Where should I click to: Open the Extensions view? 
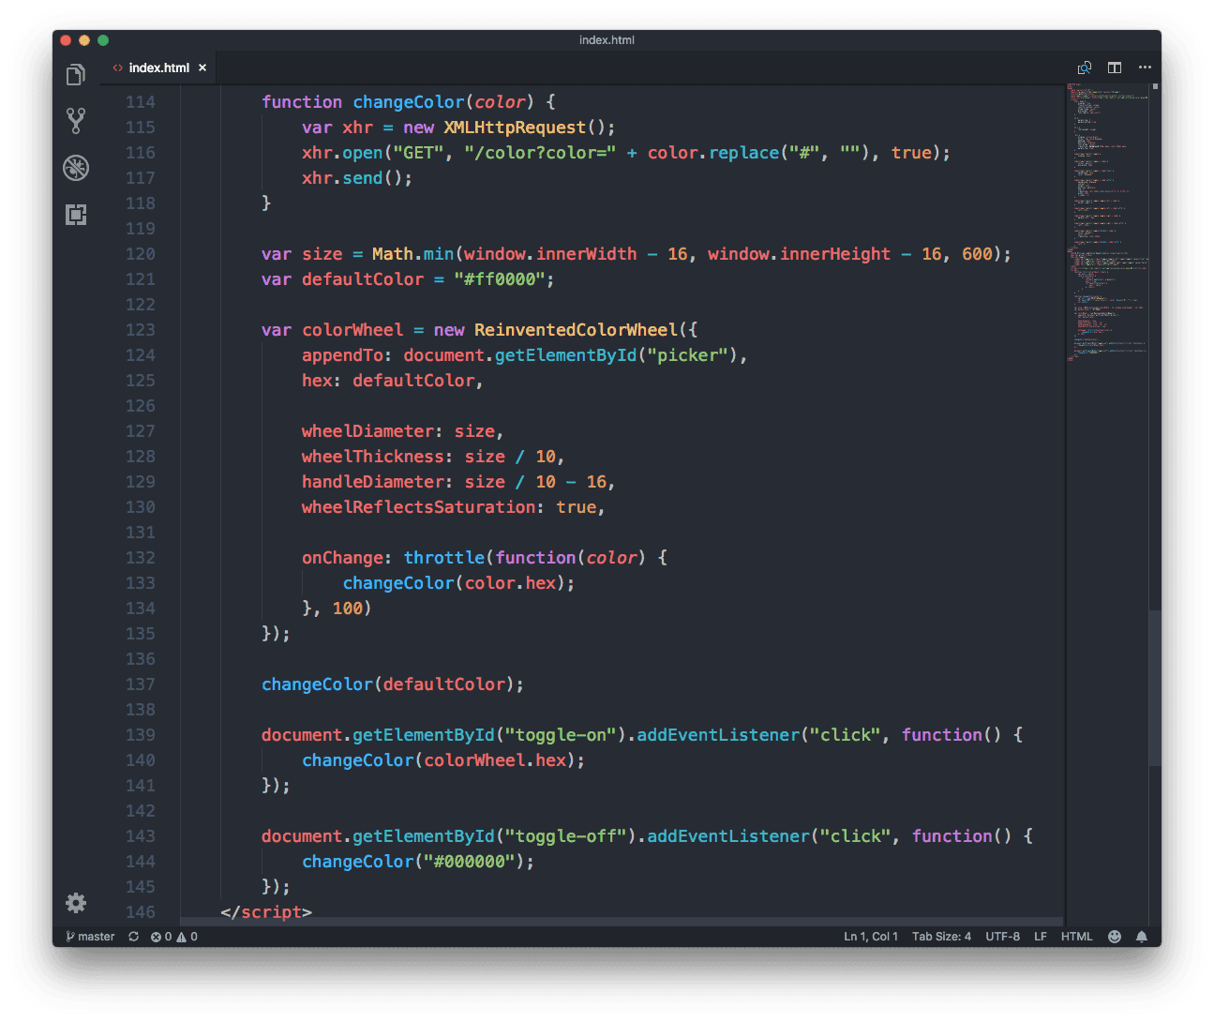click(x=76, y=215)
